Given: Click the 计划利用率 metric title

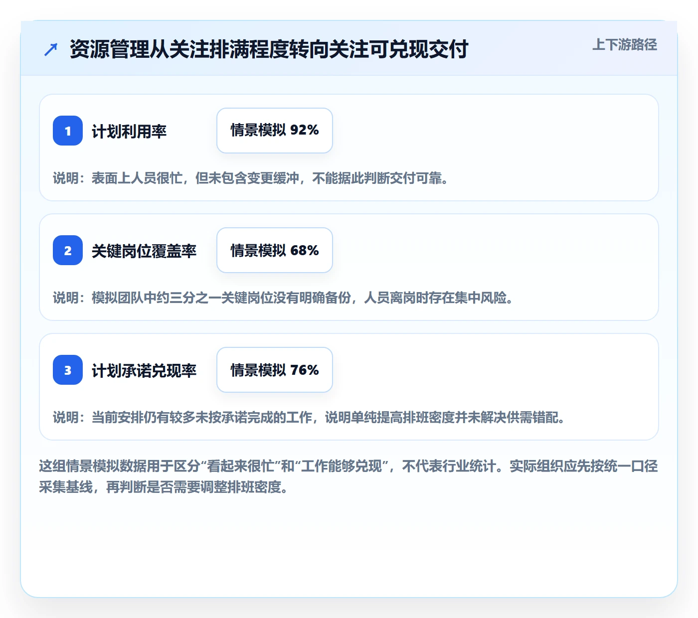Looking at the screenshot, I should [129, 132].
